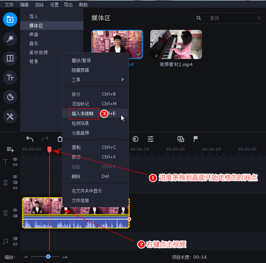Toggle overlay track link icon
The height and width of the screenshot is (263, 266).
pyautogui.click(x=15, y=188)
